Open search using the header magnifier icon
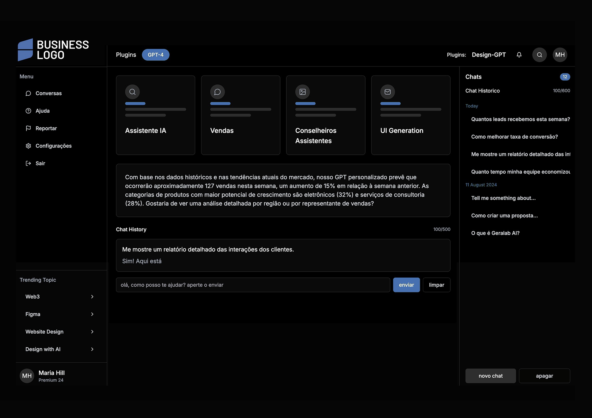The height and width of the screenshot is (418, 592). (x=539, y=55)
